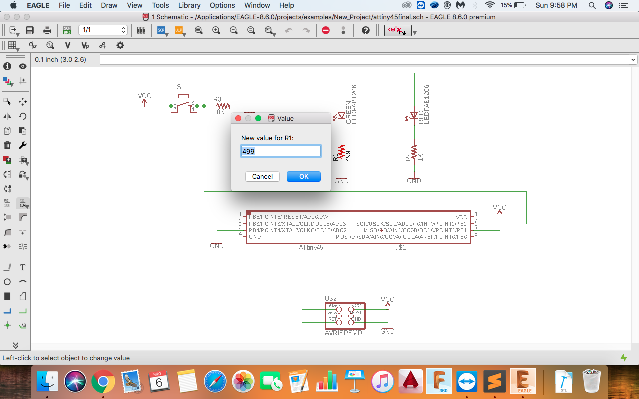Click the Print icon in toolbar

[x=47, y=30]
